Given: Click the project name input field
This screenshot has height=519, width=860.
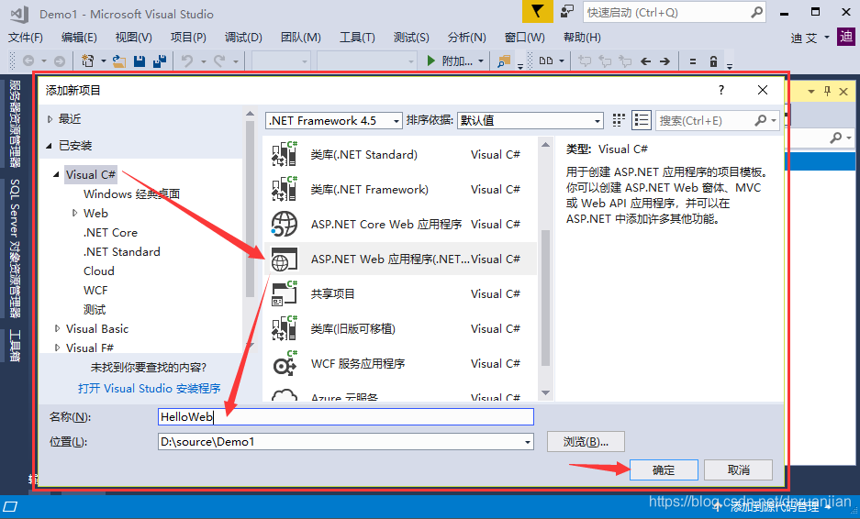Looking at the screenshot, I should 345,416.
